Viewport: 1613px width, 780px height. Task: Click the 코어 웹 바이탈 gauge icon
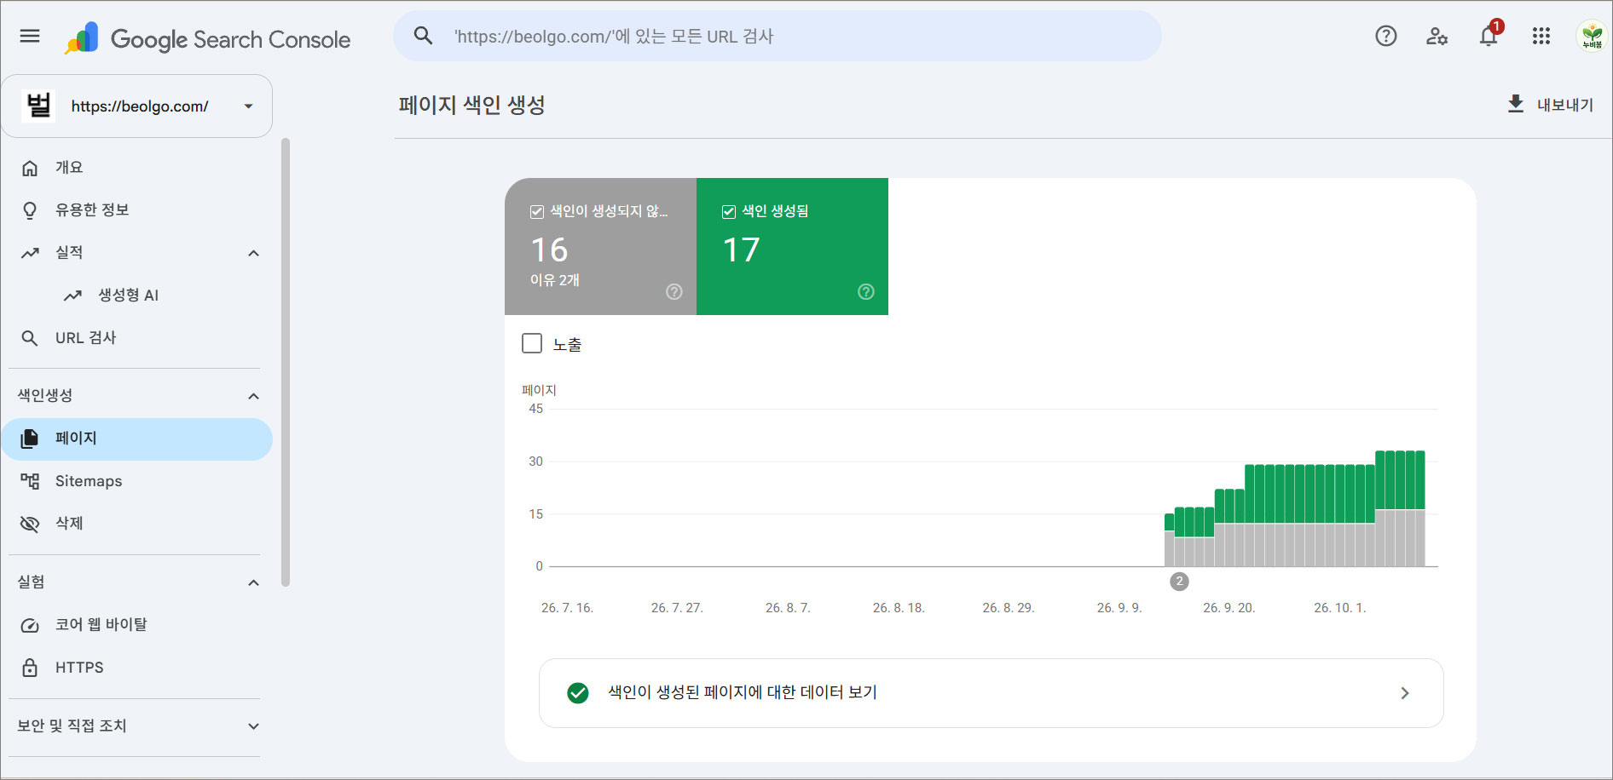(30, 625)
